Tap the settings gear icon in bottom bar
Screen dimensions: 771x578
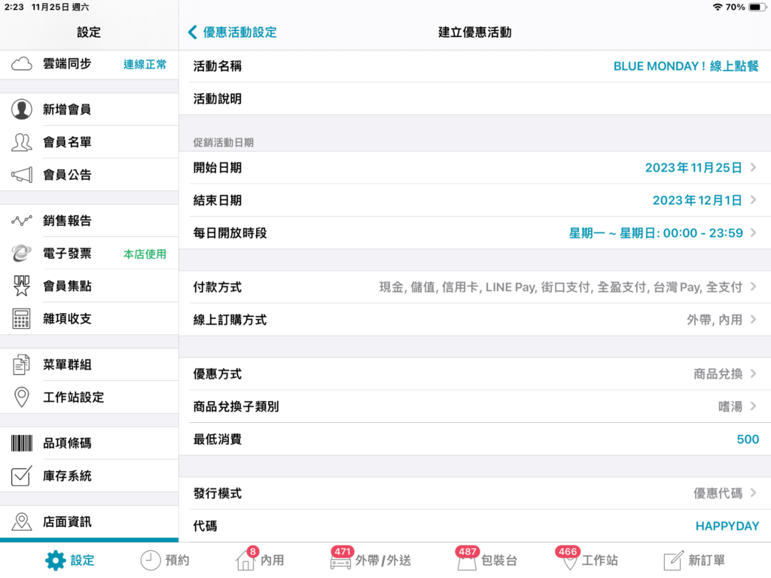(55, 560)
